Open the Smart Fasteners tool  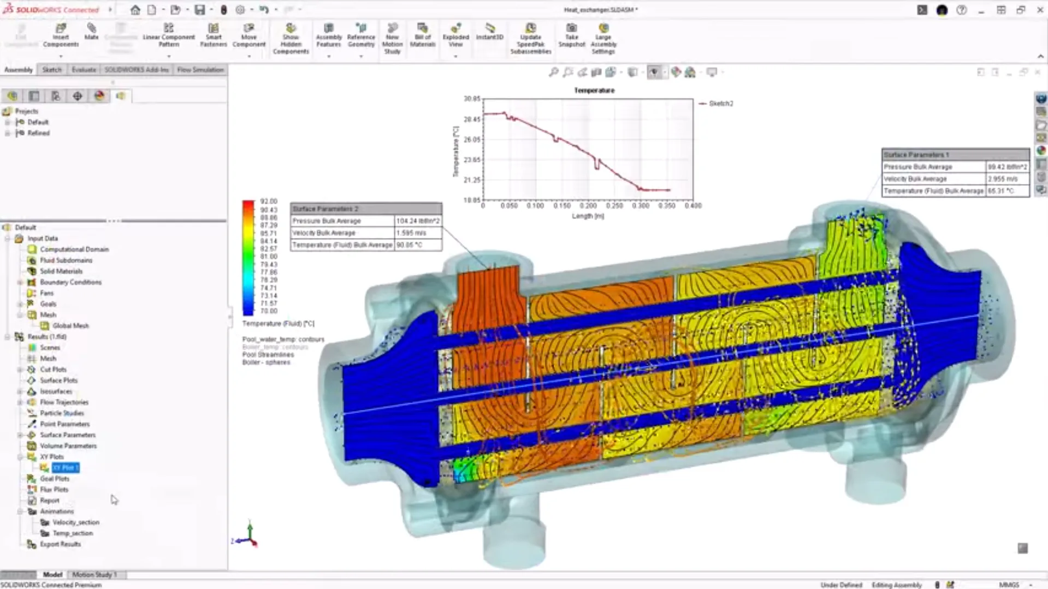(x=213, y=35)
